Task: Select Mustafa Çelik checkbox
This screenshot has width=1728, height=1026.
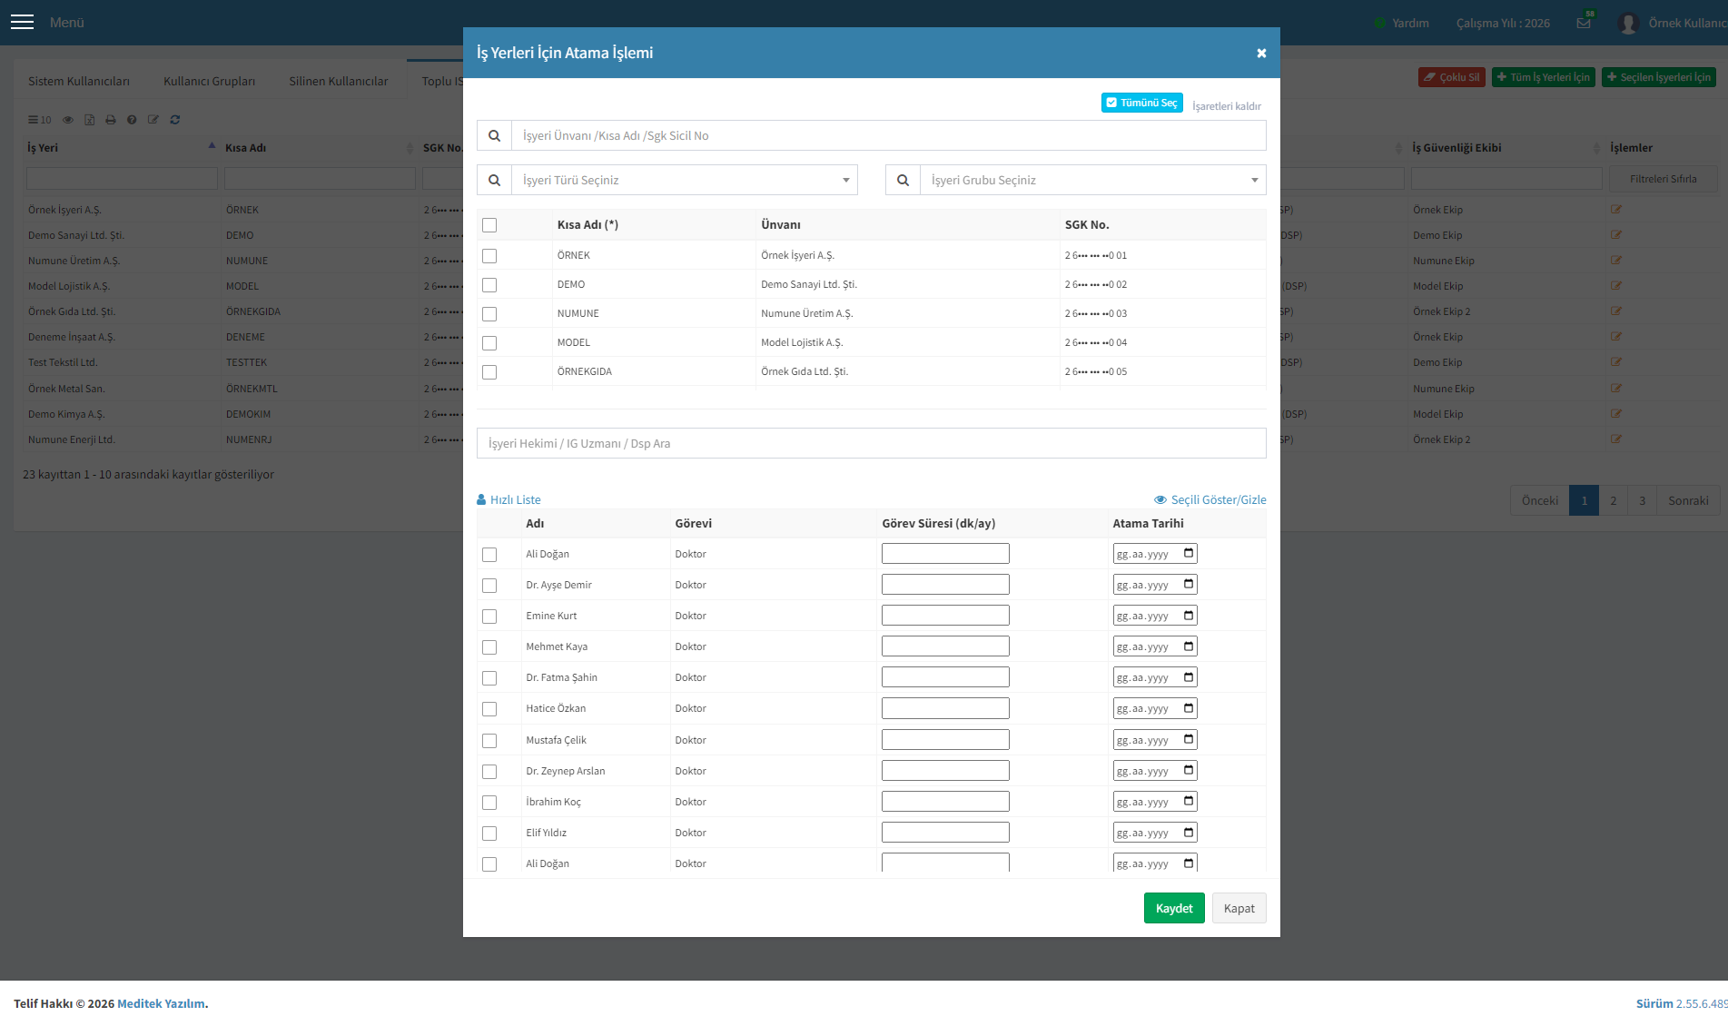Action: coord(489,741)
